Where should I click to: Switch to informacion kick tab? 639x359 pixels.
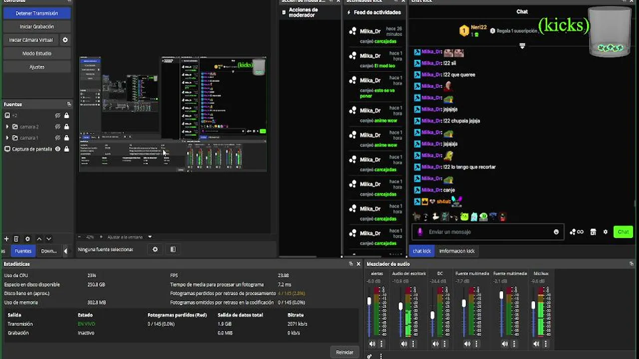point(457,251)
